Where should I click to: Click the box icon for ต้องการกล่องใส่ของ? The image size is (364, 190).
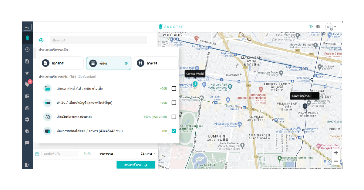point(48,131)
